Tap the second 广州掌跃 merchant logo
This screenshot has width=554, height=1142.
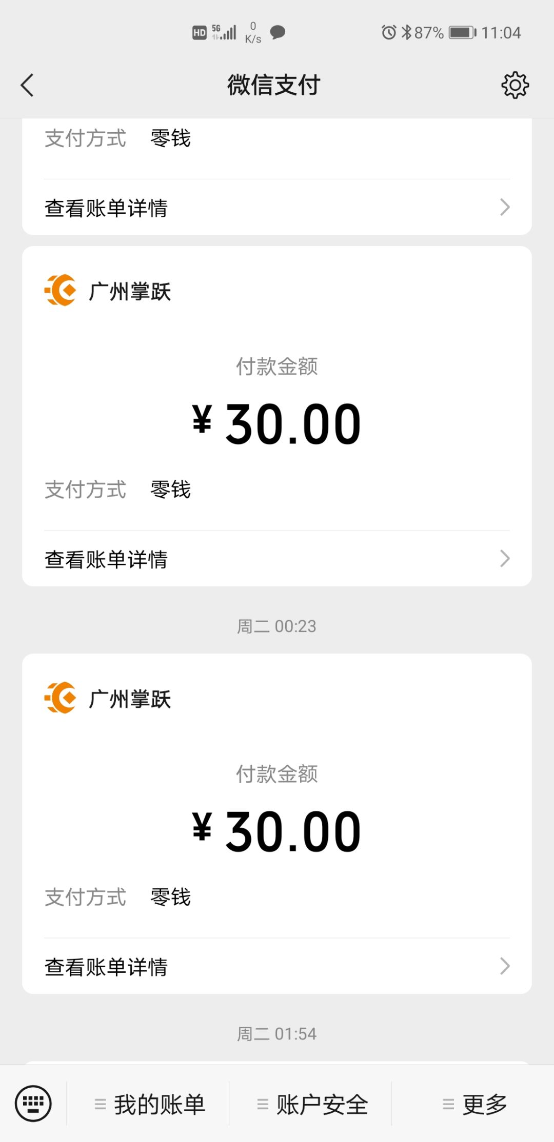(61, 698)
